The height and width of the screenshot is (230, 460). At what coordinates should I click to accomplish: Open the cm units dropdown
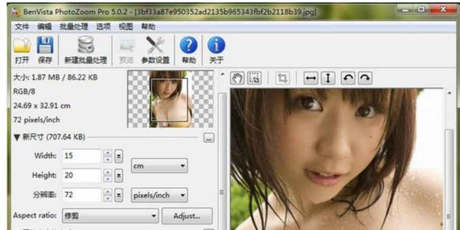tap(159, 166)
